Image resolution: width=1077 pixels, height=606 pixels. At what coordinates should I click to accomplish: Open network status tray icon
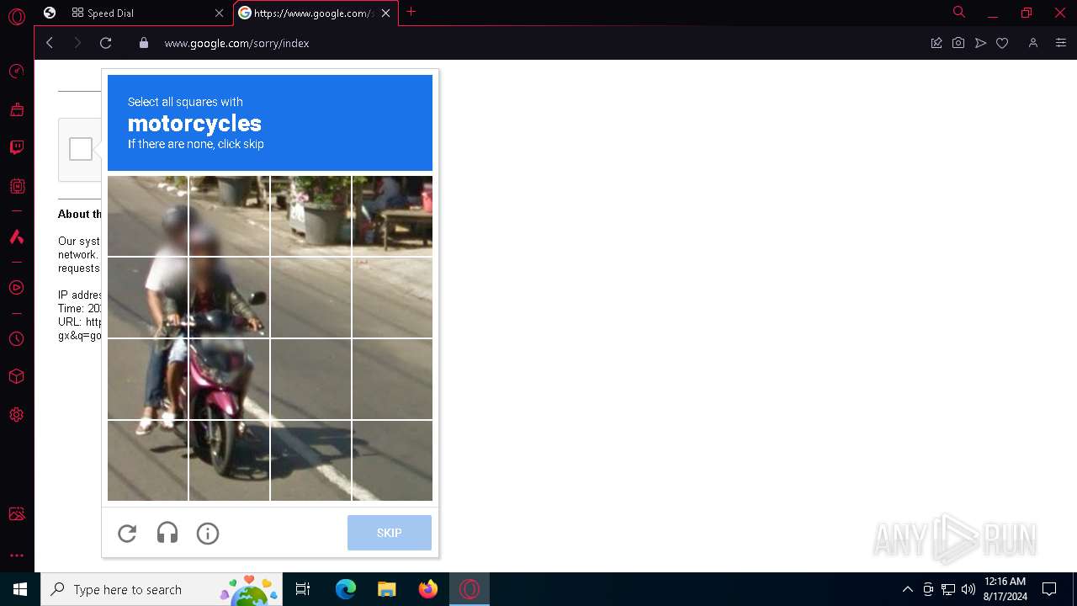[x=948, y=589]
